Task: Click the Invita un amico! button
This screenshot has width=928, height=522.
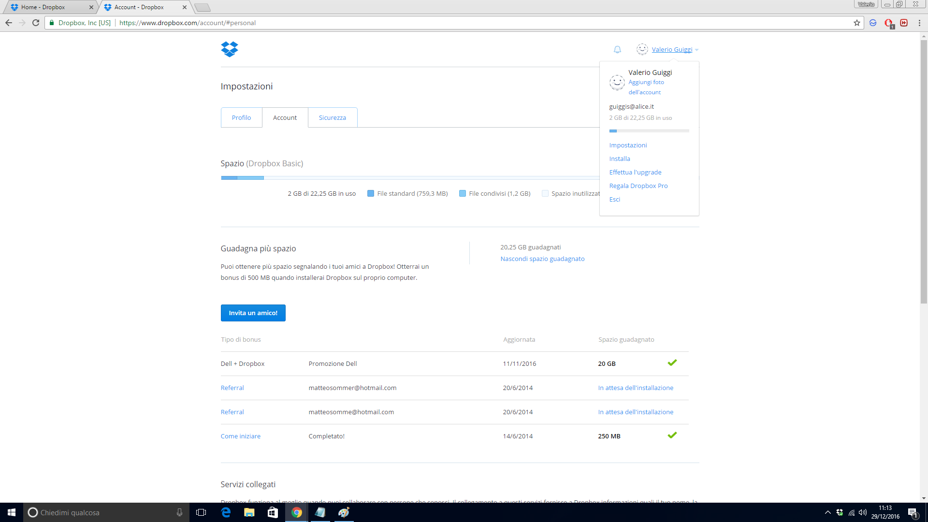Action: click(x=253, y=313)
